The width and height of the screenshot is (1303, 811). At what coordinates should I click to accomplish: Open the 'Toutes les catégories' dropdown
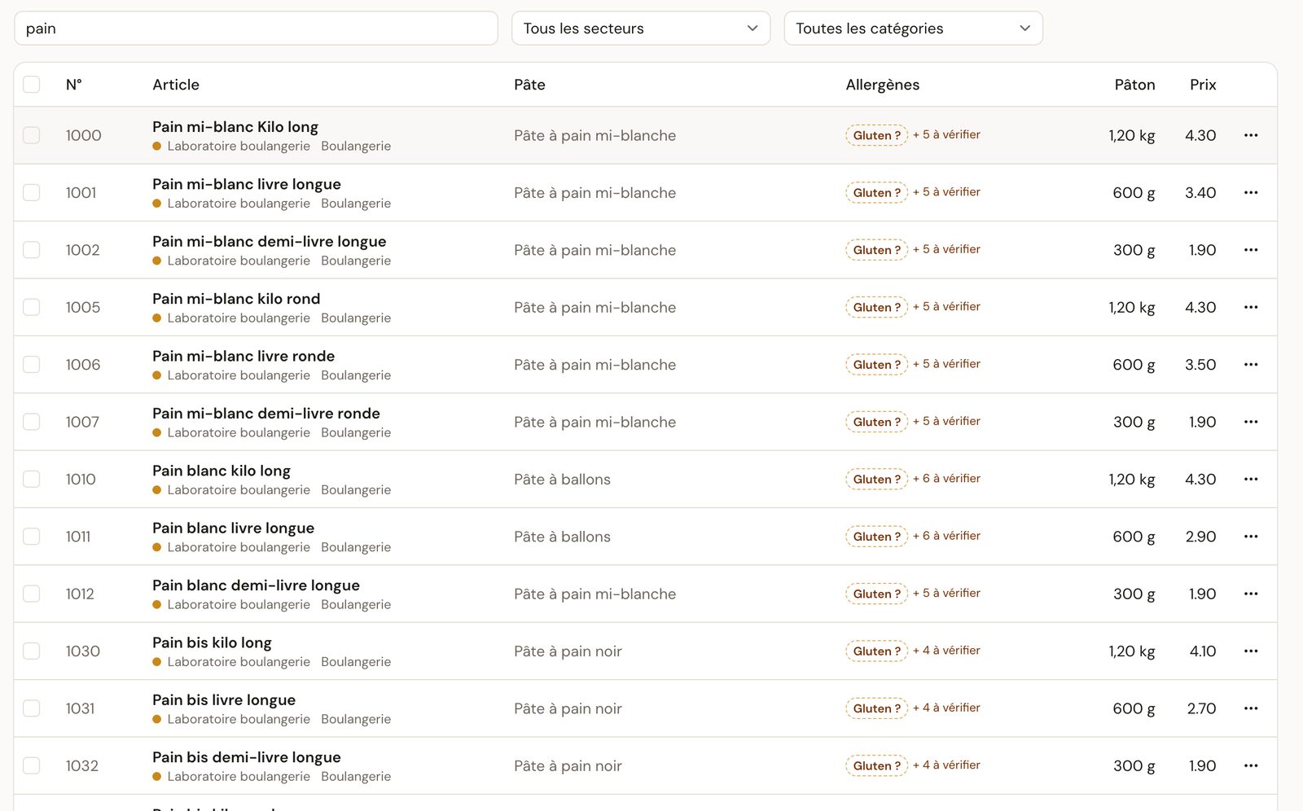tap(913, 28)
